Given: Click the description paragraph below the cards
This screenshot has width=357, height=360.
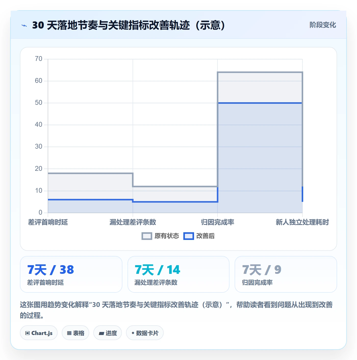Looking at the screenshot, I should (176, 310).
